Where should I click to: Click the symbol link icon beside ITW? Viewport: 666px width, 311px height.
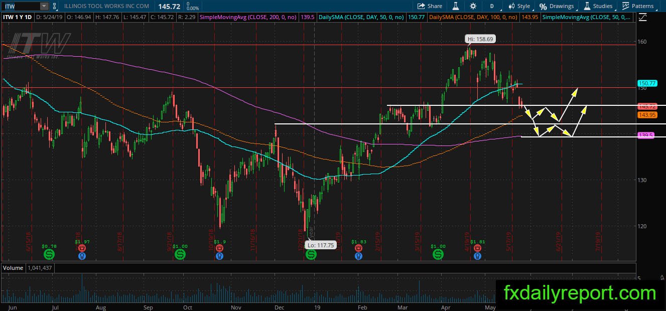[55, 6]
